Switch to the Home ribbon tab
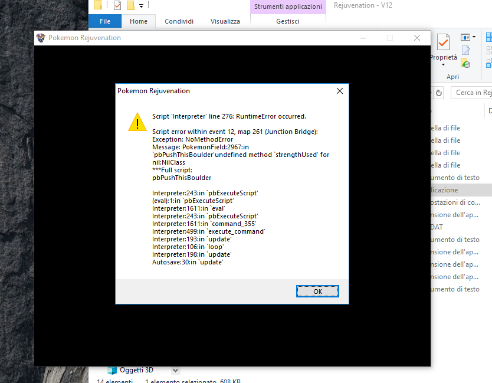Image resolution: width=492 pixels, height=383 pixels. (x=139, y=21)
